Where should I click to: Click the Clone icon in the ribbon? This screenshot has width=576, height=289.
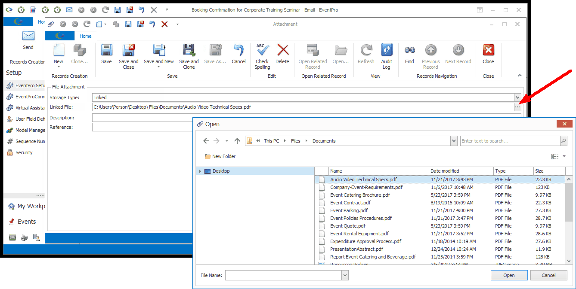pyautogui.click(x=79, y=50)
